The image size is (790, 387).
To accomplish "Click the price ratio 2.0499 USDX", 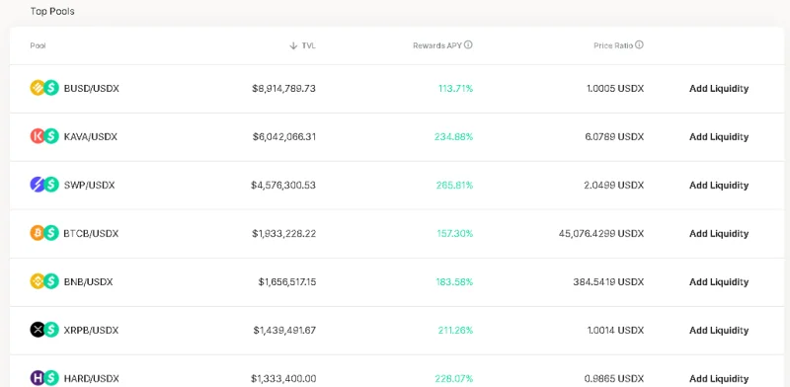I will (613, 185).
